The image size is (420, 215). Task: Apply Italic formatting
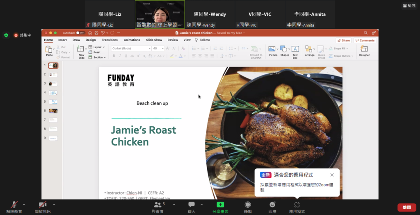120,56
